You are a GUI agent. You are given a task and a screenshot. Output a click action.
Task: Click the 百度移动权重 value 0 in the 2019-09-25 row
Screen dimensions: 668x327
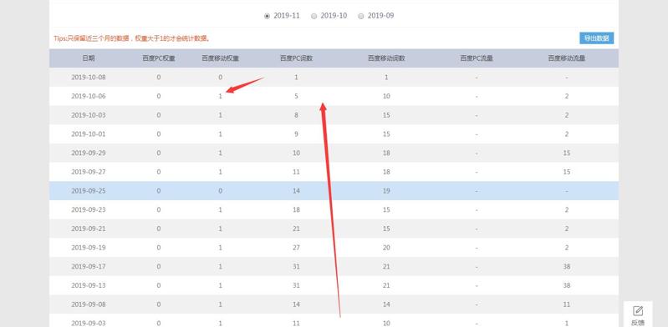220,191
